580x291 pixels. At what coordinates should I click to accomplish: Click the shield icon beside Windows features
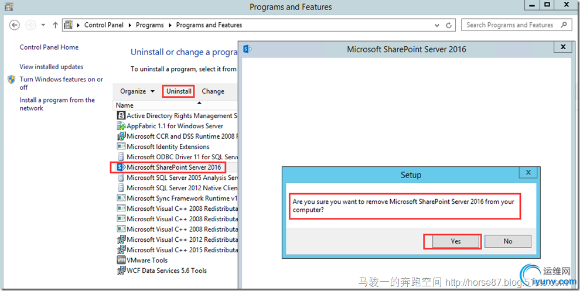coord(12,79)
